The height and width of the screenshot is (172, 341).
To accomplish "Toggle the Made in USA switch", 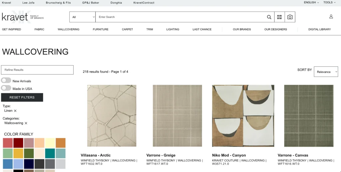I will click(x=6, y=88).
